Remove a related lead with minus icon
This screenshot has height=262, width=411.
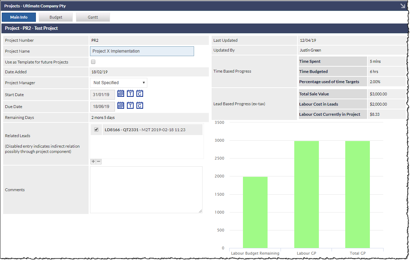pos(98,161)
